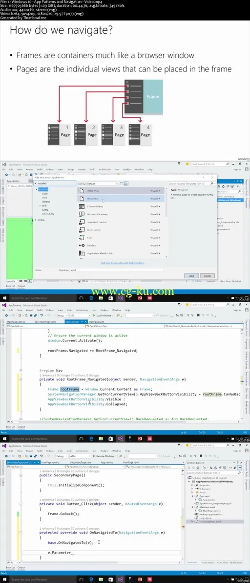This screenshot has width=250, height=583.
Task: Switch to MainPage.xaml.cs tab in App.xaml.cs frame
Action: (16, 321)
